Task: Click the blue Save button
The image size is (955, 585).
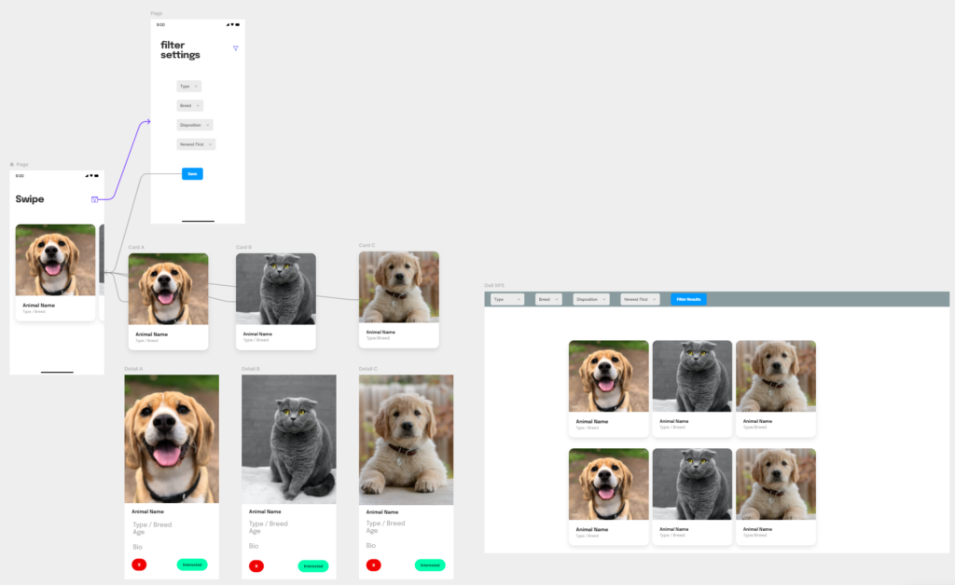Action: click(x=192, y=173)
